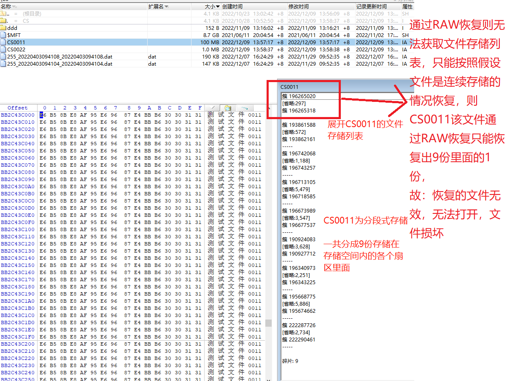The height and width of the screenshot is (381, 507).
Task: Toggle the filter funnel on 名称 column
Action: 14,6
